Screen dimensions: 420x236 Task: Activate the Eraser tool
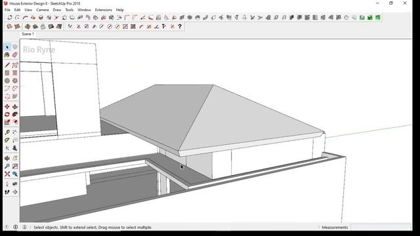(15, 55)
